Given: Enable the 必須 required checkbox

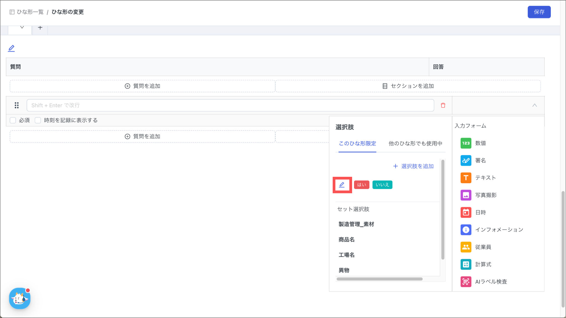Looking at the screenshot, I should tap(13, 120).
